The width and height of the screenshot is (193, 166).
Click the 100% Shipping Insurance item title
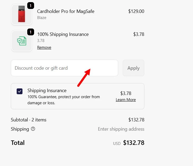63,34
